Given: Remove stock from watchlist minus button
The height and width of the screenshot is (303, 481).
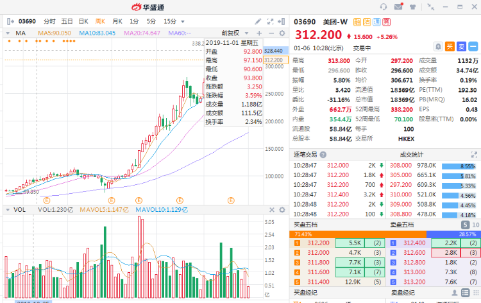Looking at the screenshot, I should [473, 46].
